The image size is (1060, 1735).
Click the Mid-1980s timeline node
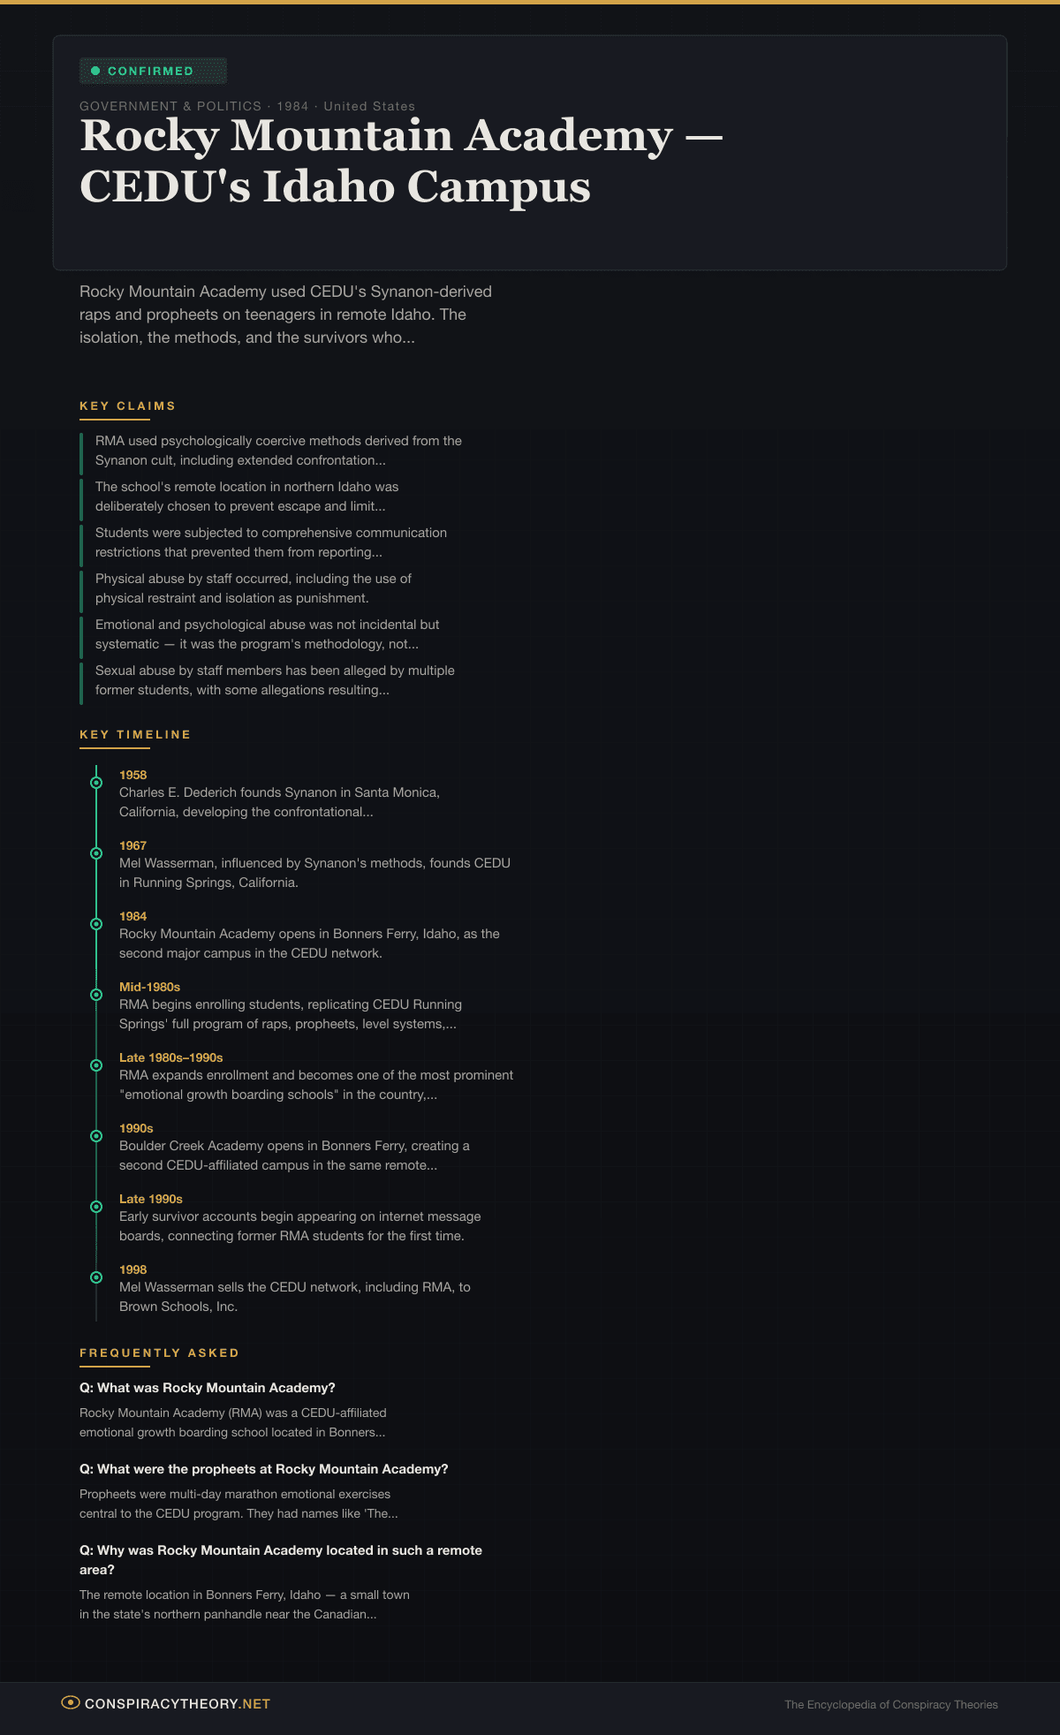point(96,995)
